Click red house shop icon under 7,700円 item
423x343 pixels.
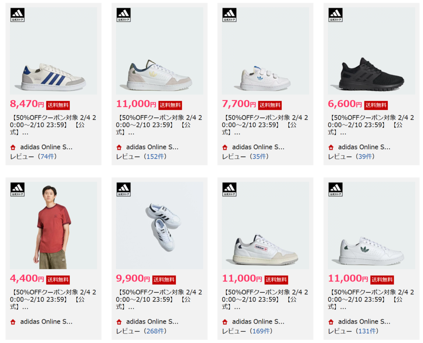[225, 147]
